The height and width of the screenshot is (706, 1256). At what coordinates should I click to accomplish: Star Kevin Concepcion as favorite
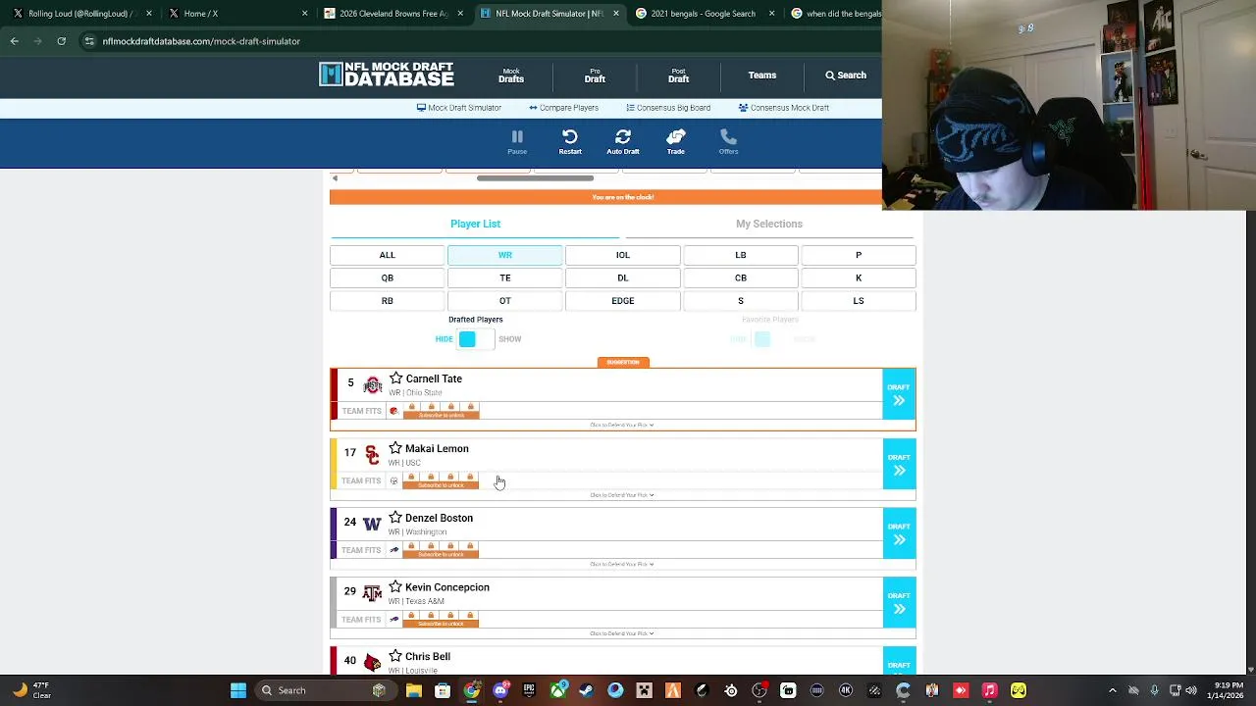[395, 586]
